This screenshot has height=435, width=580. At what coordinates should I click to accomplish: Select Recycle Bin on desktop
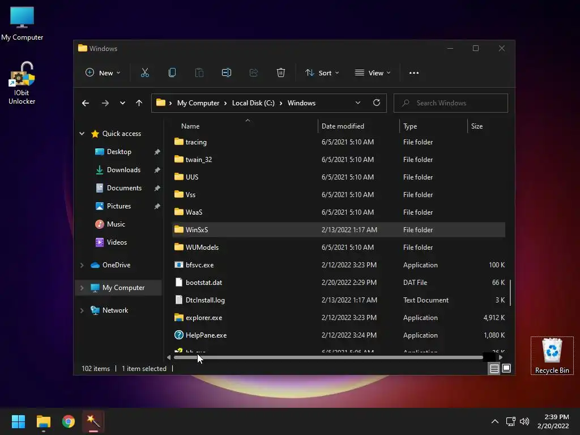click(552, 356)
